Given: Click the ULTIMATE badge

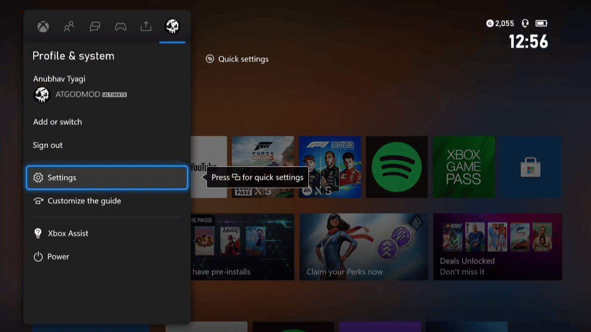Looking at the screenshot, I should pyautogui.click(x=115, y=95).
